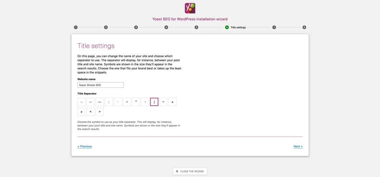Choose the less-than sign separator
The image size is (380, 177).
coord(91,112)
